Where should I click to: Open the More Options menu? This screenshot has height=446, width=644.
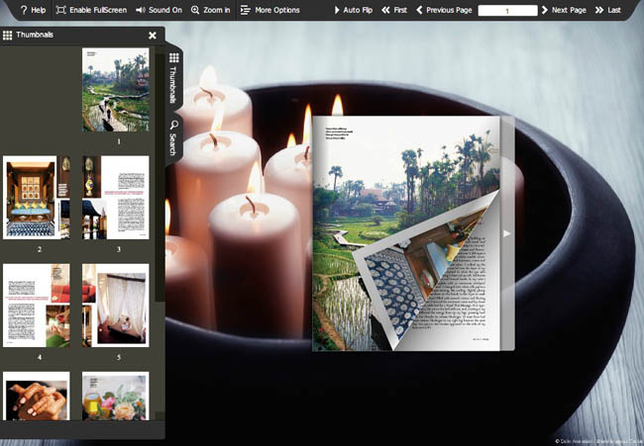click(269, 10)
